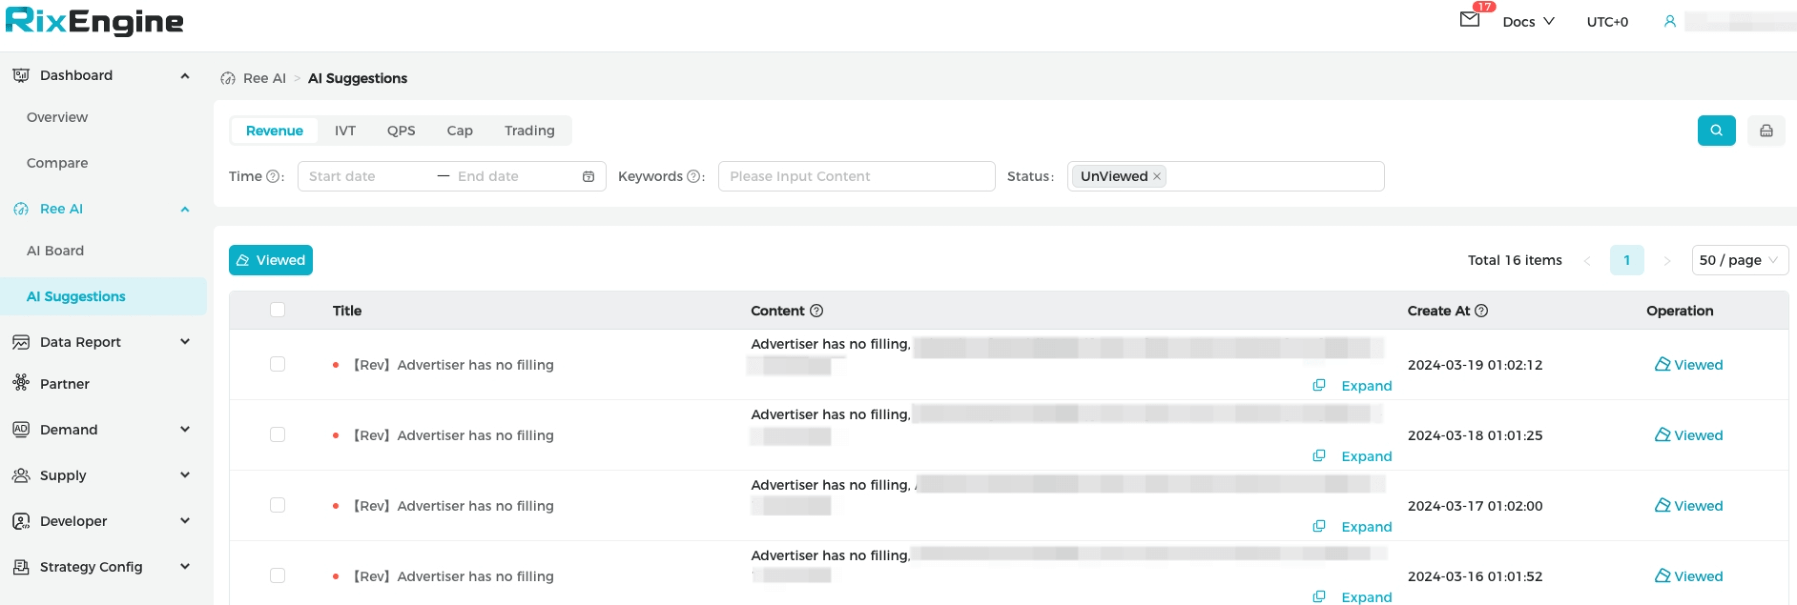The width and height of the screenshot is (1797, 605).
Task: Mark 2024-03-16 row as Viewed
Action: 1688,576
